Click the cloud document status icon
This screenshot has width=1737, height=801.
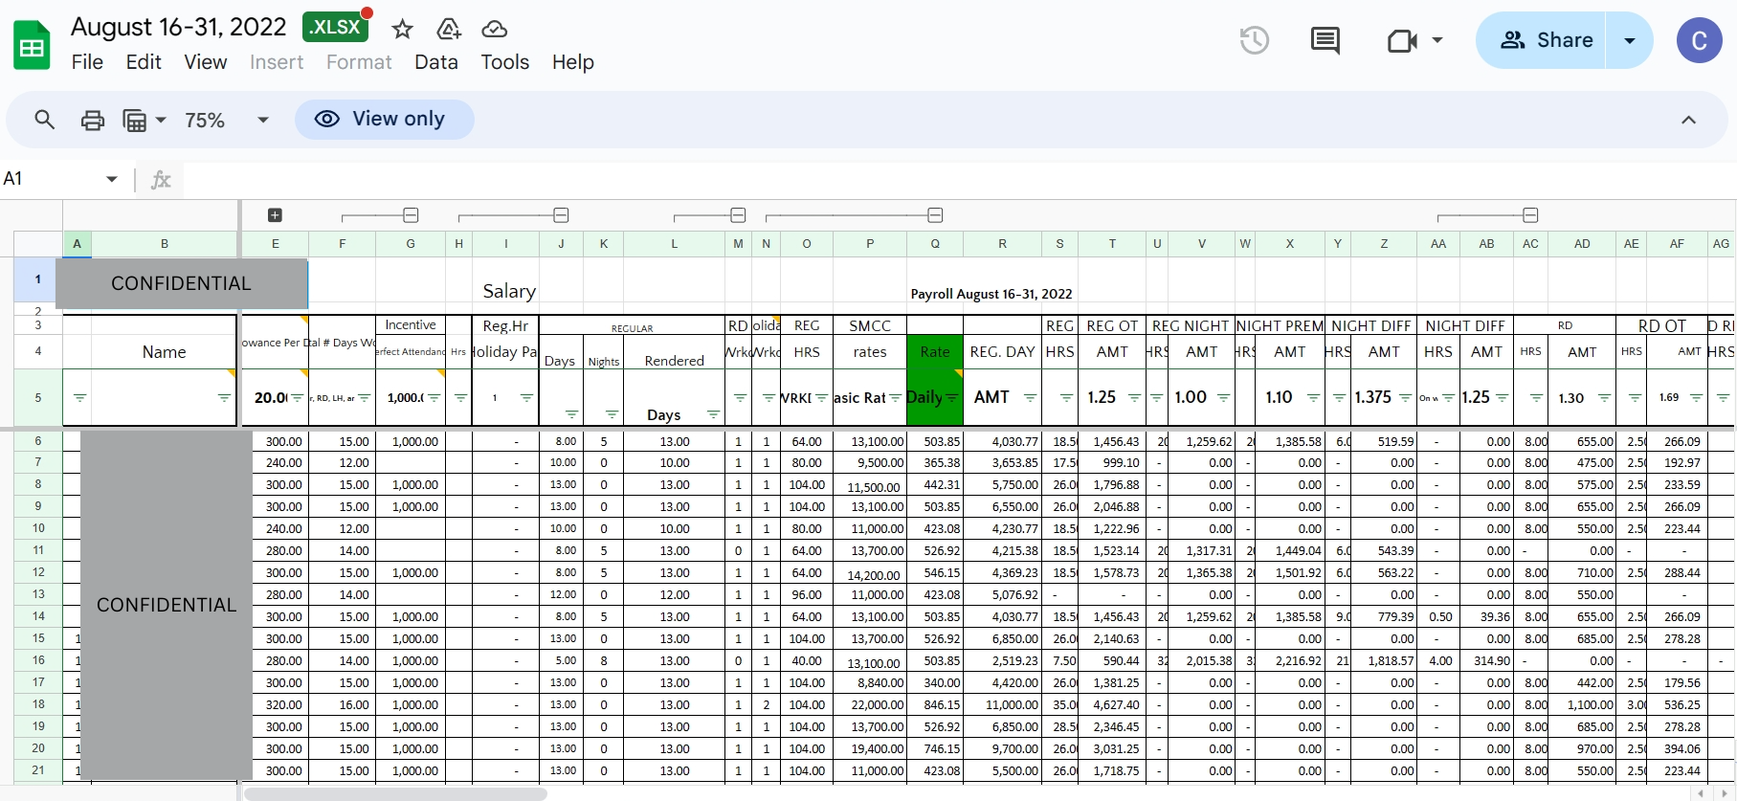pos(494,29)
